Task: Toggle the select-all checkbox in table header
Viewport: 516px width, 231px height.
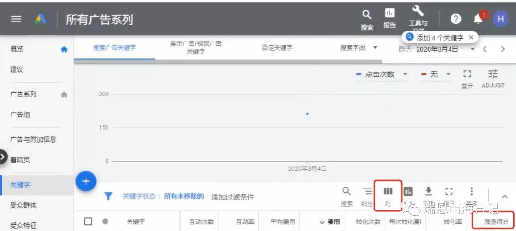Action: [x=88, y=221]
